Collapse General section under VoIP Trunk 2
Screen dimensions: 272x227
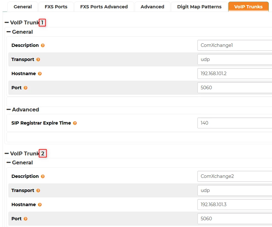pyautogui.click(x=8, y=162)
